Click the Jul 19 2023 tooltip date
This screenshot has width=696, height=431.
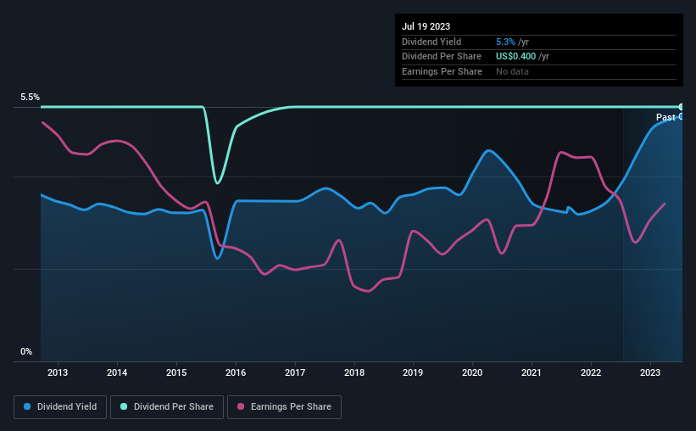pos(426,26)
